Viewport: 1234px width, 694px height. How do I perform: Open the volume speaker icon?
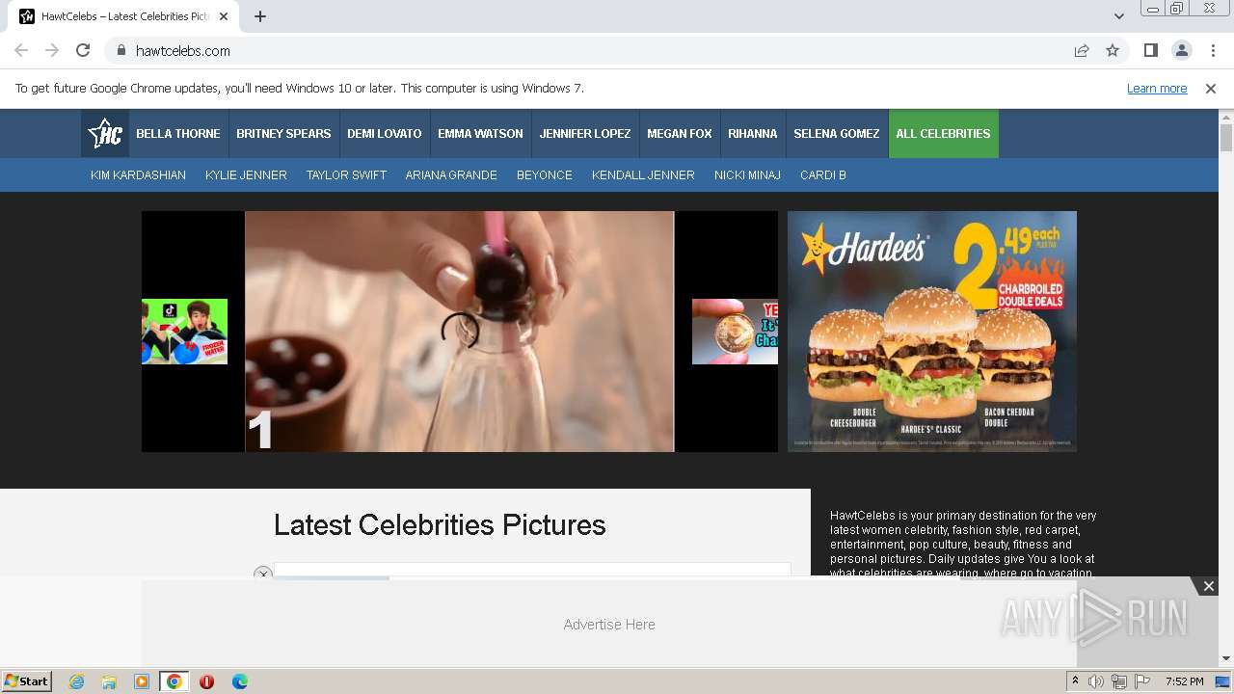pos(1096,681)
